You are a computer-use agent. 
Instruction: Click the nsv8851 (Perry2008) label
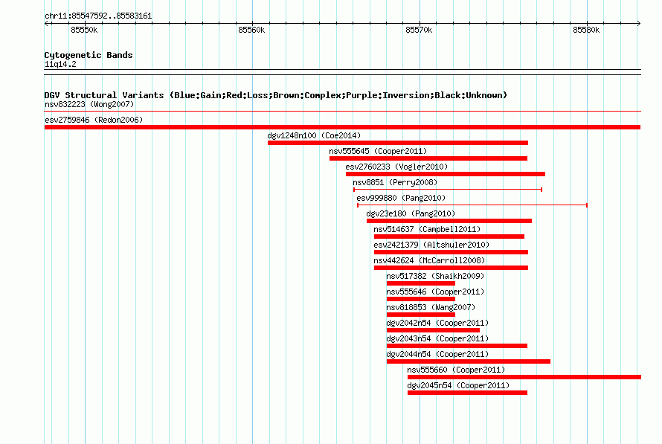click(395, 182)
